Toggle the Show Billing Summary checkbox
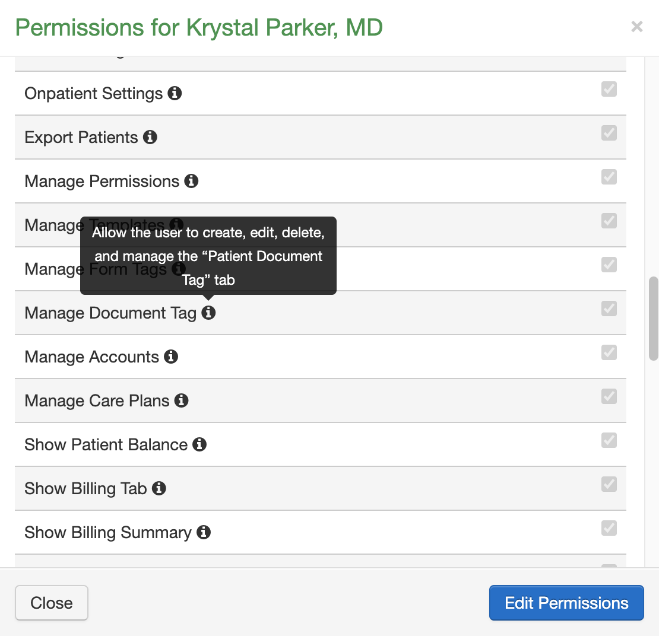The image size is (659, 636). (609, 528)
